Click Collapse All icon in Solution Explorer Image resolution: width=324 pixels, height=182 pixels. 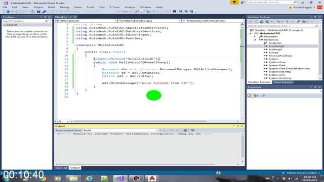(298, 21)
